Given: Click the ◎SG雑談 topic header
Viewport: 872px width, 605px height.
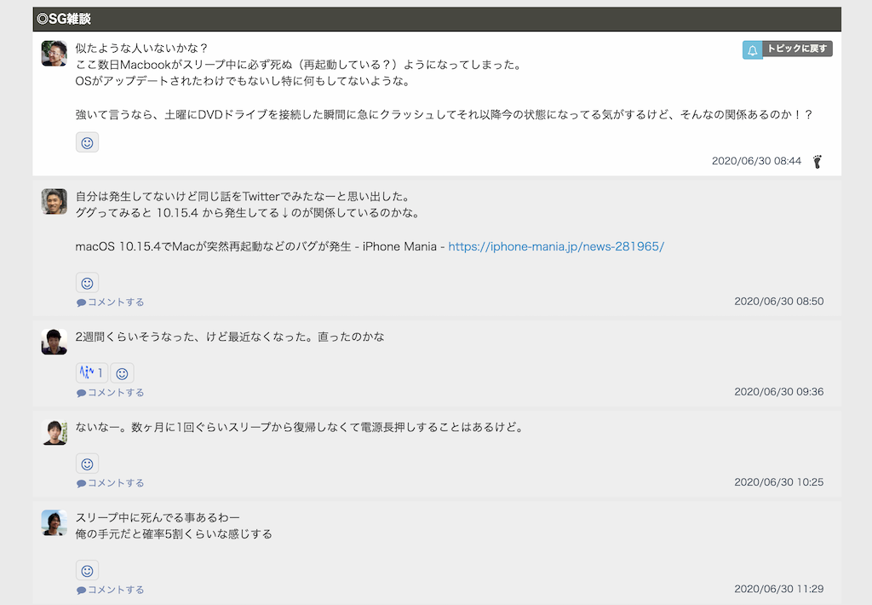Looking at the screenshot, I should pyautogui.click(x=64, y=19).
